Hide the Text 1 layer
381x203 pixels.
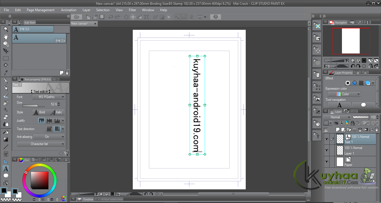[x=326, y=139]
